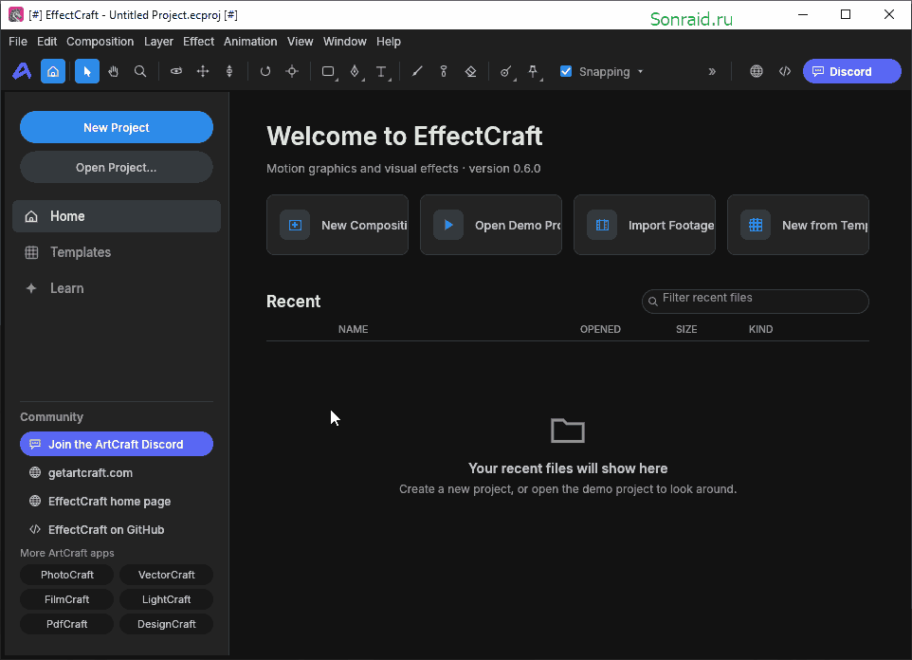The height and width of the screenshot is (660, 912).
Task: Select the Zoom magnifier tool
Action: coord(140,71)
